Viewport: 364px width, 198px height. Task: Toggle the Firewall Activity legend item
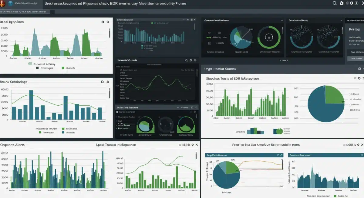click(30, 64)
